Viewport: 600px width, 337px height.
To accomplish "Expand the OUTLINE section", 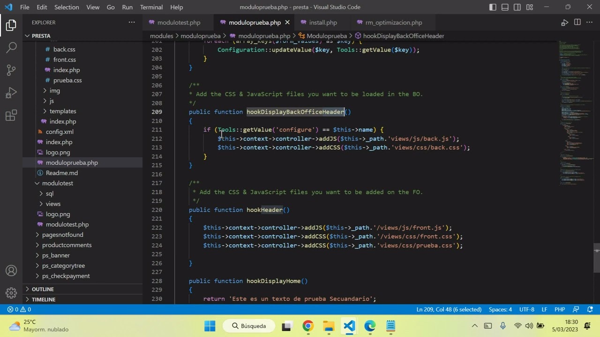I will 43,289.
